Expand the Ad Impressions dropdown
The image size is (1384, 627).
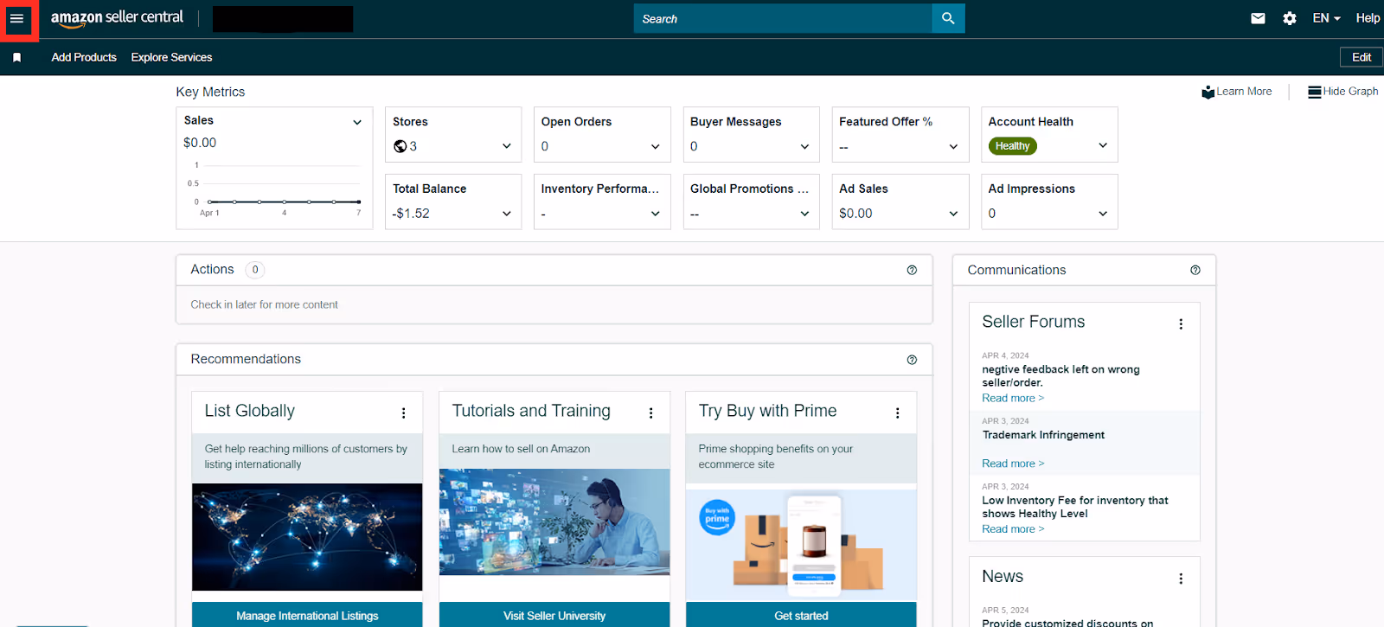[x=1103, y=214]
